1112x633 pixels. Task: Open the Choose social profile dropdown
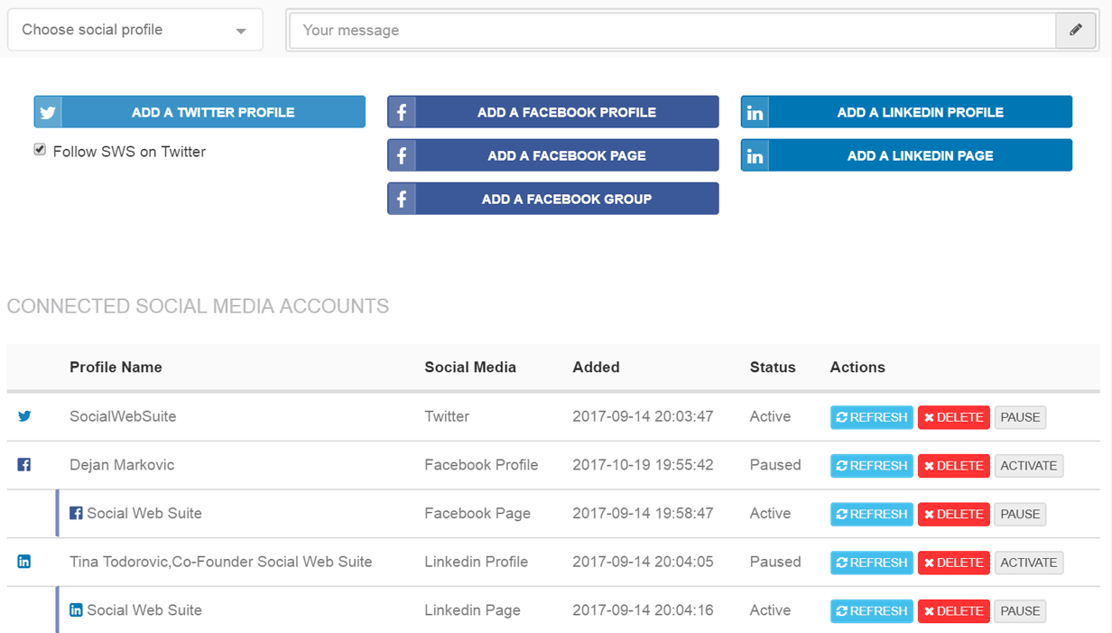(135, 30)
